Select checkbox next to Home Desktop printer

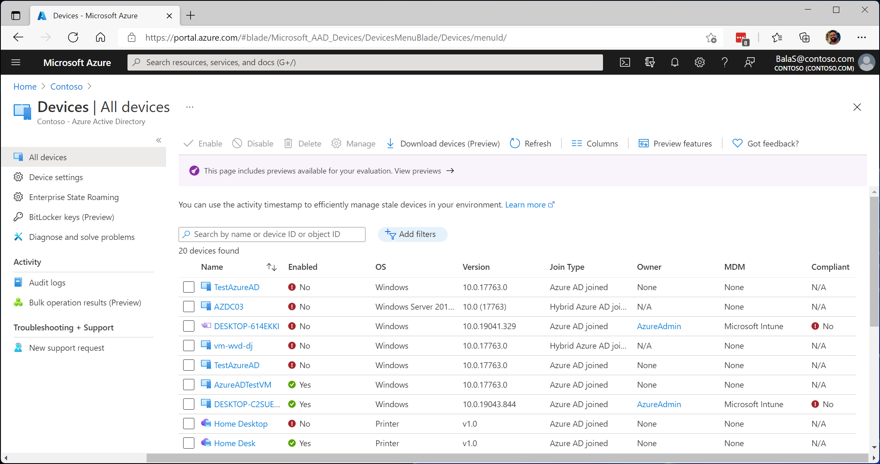point(189,423)
